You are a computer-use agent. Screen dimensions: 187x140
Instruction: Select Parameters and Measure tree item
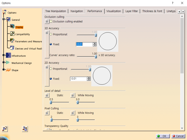pos(28,41)
